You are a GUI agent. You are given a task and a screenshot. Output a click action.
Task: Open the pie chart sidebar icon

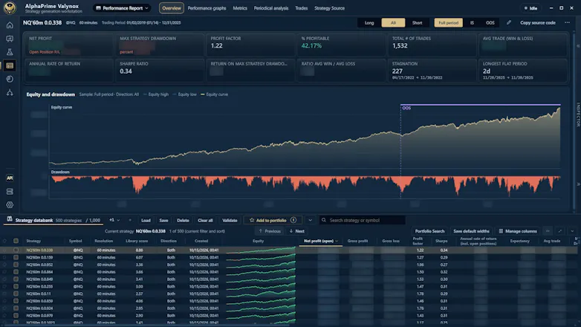tap(10, 79)
